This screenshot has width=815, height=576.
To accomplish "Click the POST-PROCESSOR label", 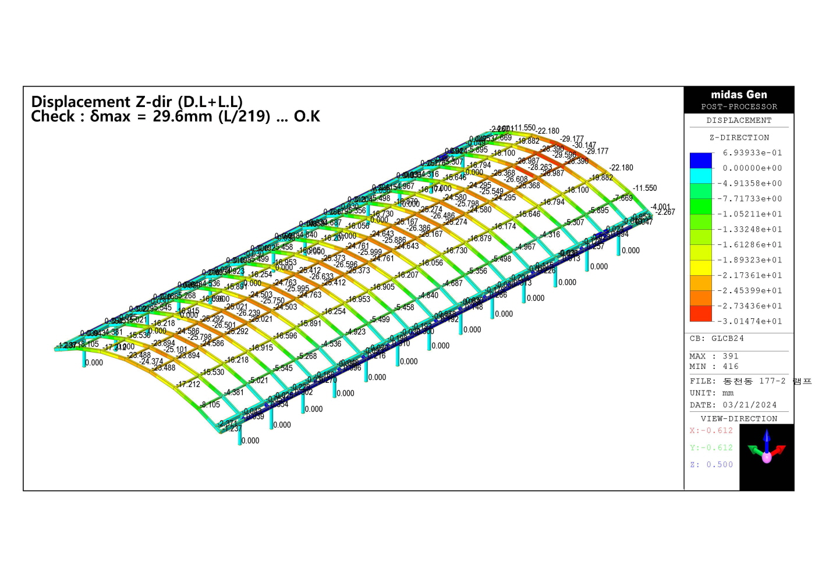I will tap(739, 107).
